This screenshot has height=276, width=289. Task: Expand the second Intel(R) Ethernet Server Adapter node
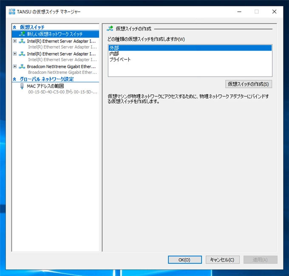(15, 54)
